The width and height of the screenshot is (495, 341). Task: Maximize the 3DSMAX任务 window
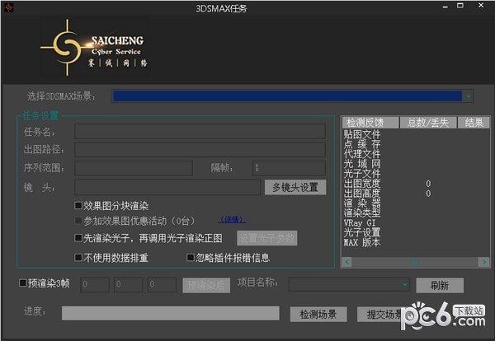460,6
